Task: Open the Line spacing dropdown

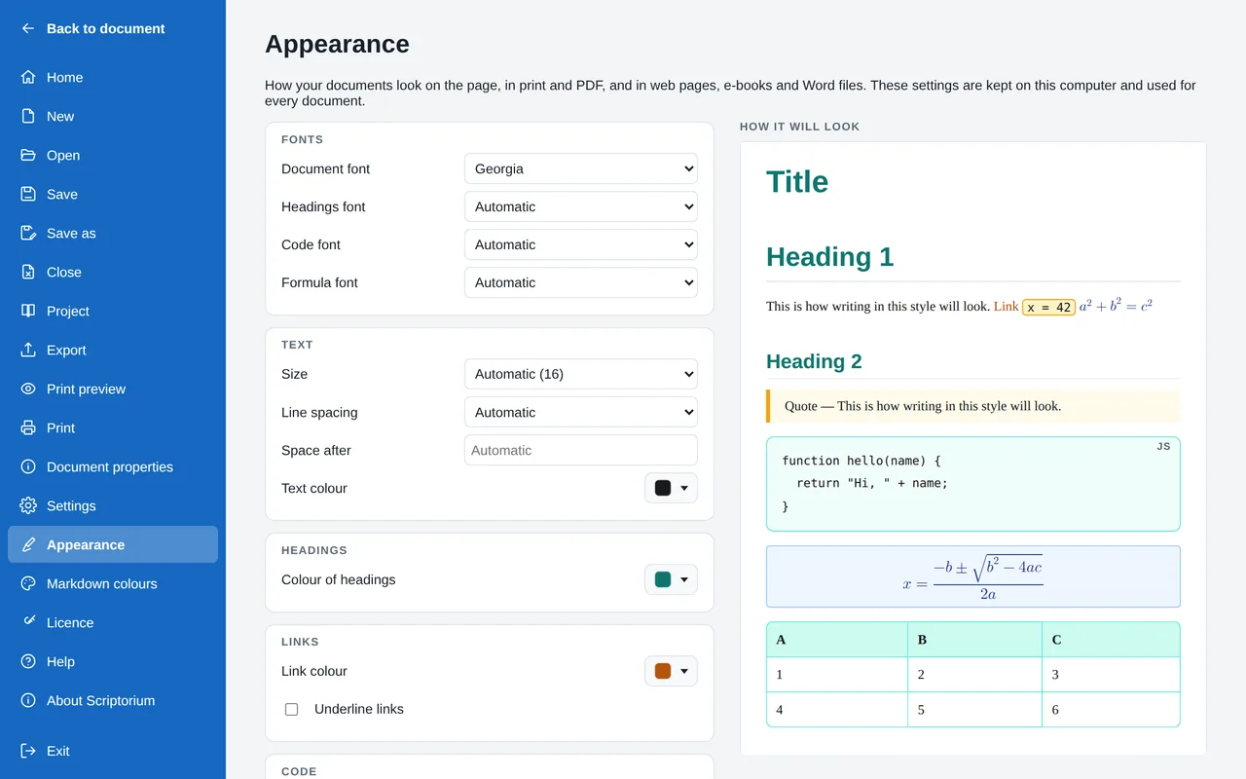Action: (x=581, y=412)
